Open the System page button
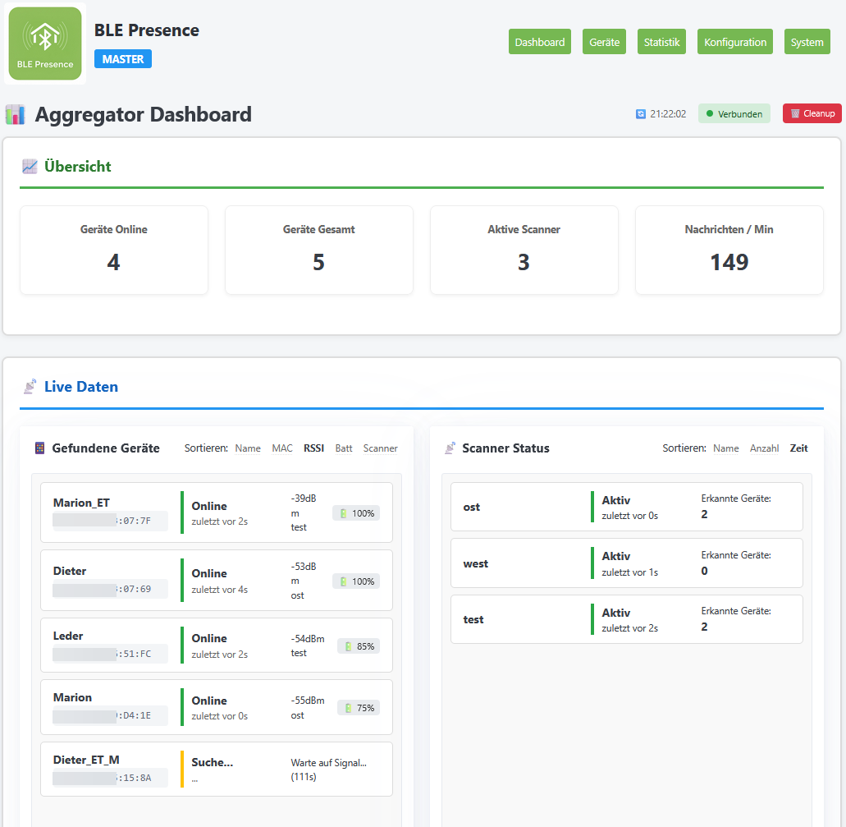This screenshot has height=827, width=846. 807,42
